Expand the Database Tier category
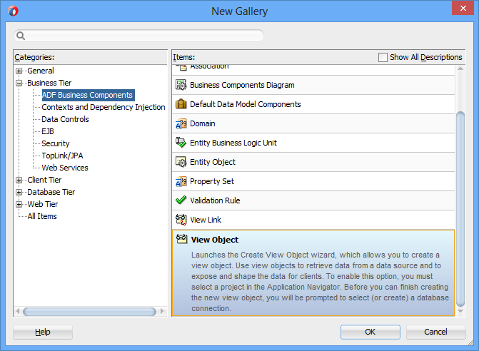Image resolution: width=479 pixels, height=351 pixels. [x=19, y=193]
